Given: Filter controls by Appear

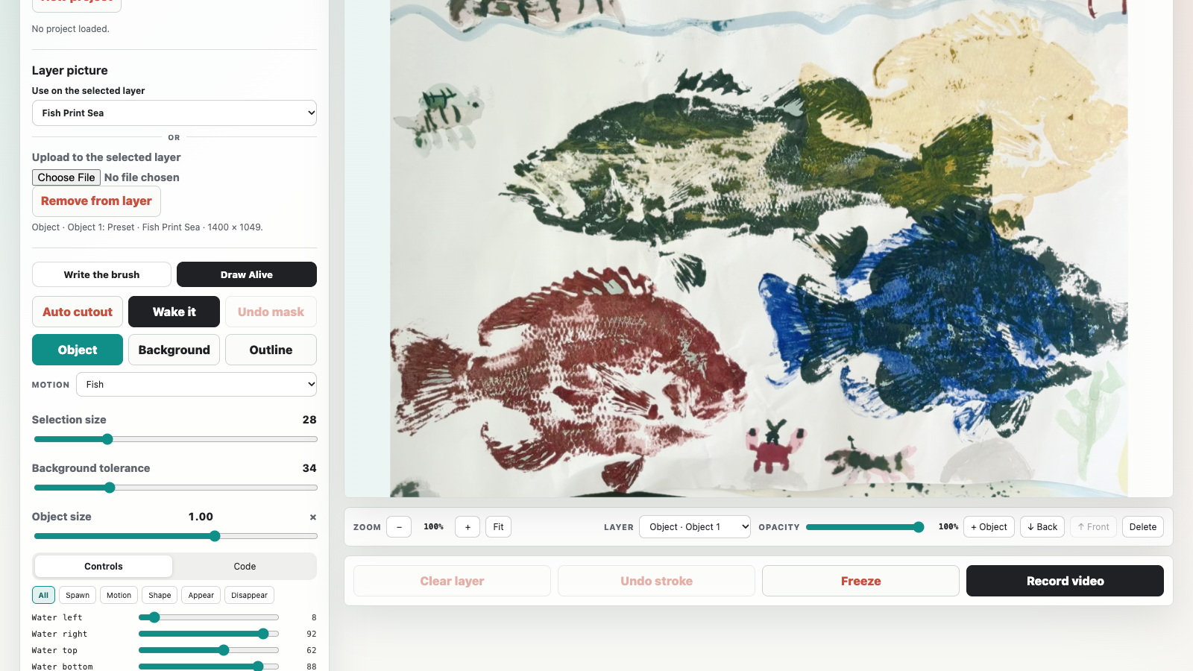Looking at the screenshot, I should point(201,595).
